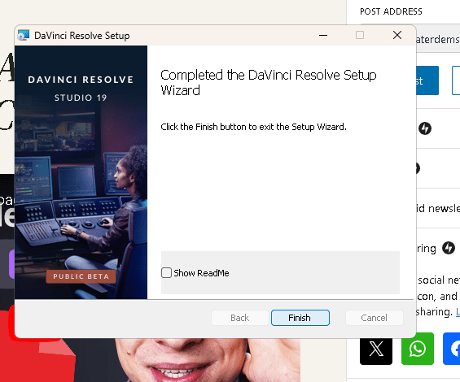Close the DaVinci Resolve Setup dialog
Image resolution: width=460 pixels, height=382 pixels.
(397, 35)
